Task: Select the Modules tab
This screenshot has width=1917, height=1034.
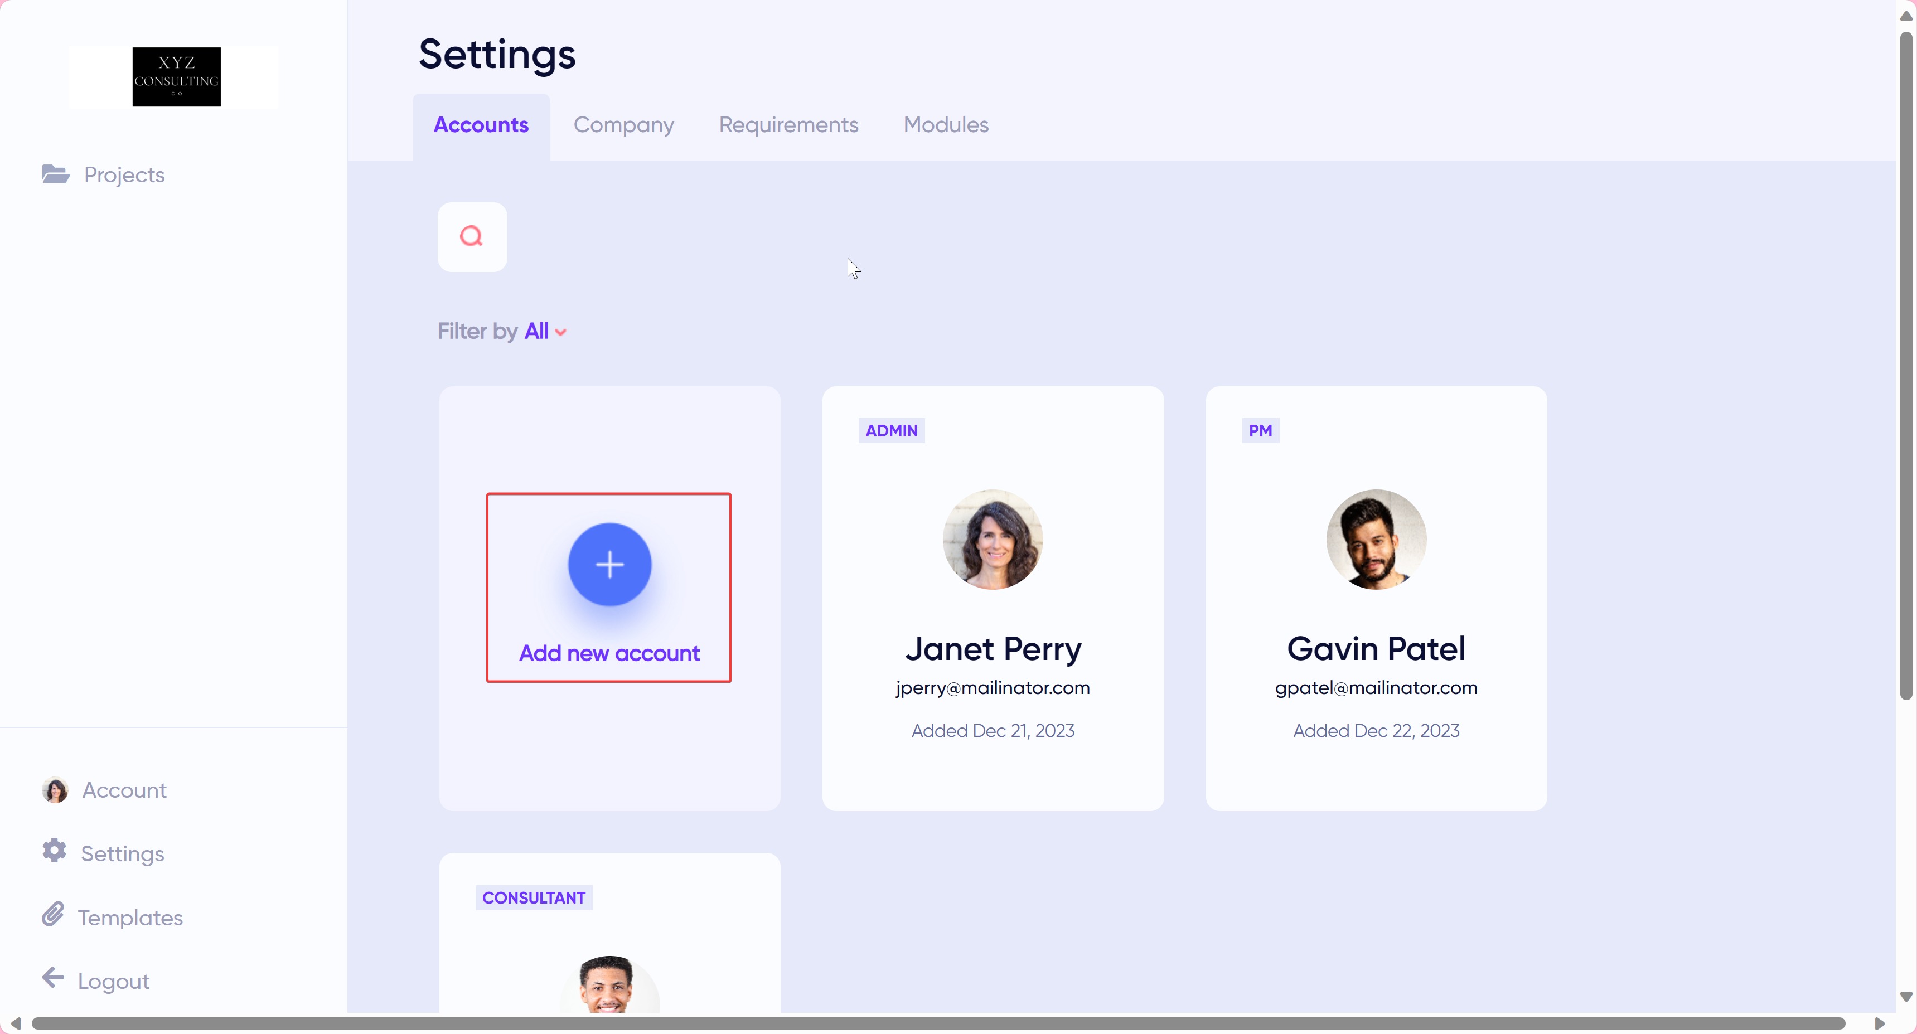Action: [945, 125]
